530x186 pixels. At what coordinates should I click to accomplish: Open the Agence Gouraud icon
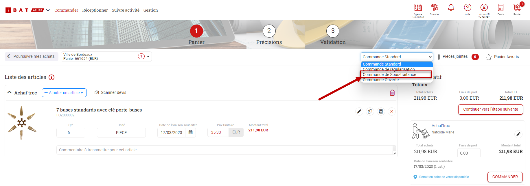pos(418,8)
